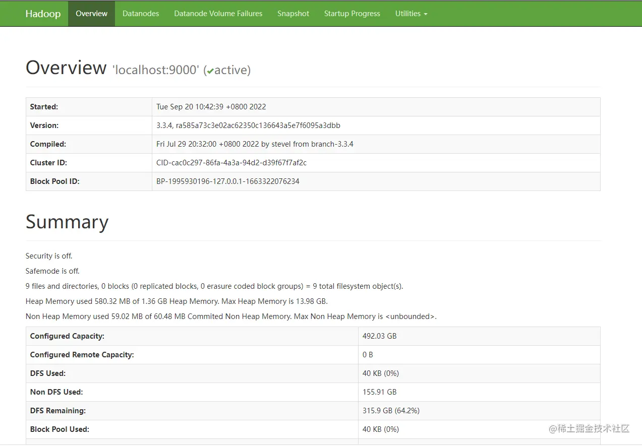Click the 'Non DFS Used:' label

56,392
